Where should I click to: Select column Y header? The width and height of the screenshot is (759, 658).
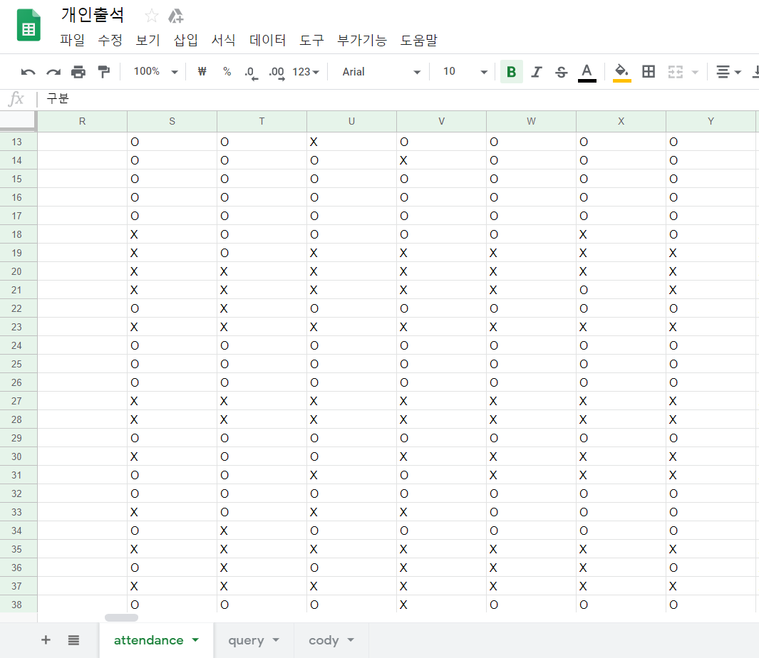click(x=711, y=122)
